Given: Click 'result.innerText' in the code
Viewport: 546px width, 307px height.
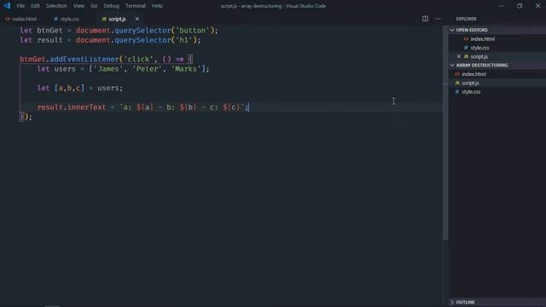Looking at the screenshot, I should 72,107.
